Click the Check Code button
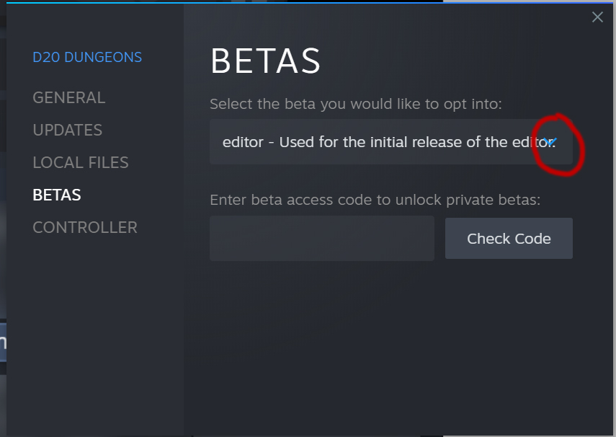616x437 pixels. point(509,239)
